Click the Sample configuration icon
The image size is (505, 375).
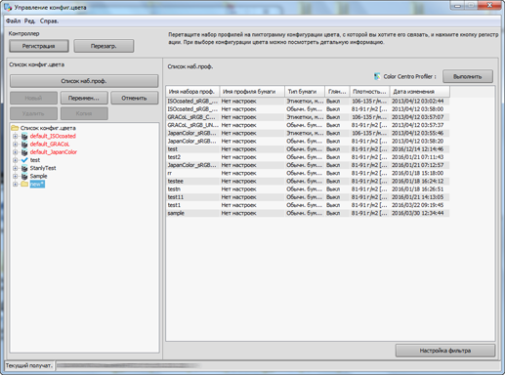[24, 176]
